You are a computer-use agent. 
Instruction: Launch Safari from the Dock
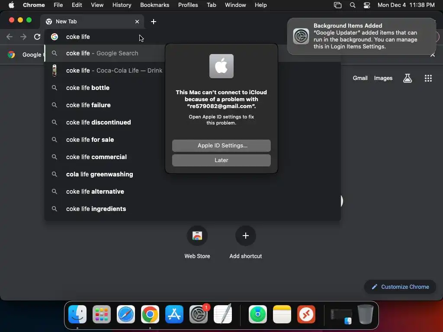point(126,314)
